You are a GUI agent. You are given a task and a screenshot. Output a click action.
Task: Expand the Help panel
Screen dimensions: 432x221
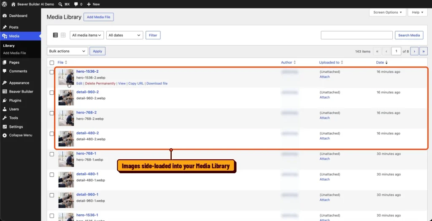click(x=418, y=12)
